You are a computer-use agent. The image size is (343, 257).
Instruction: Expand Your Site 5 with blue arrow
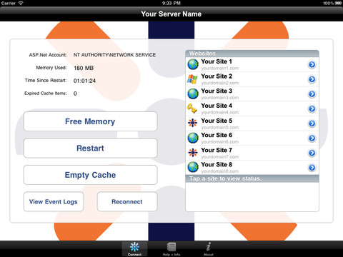click(312, 124)
